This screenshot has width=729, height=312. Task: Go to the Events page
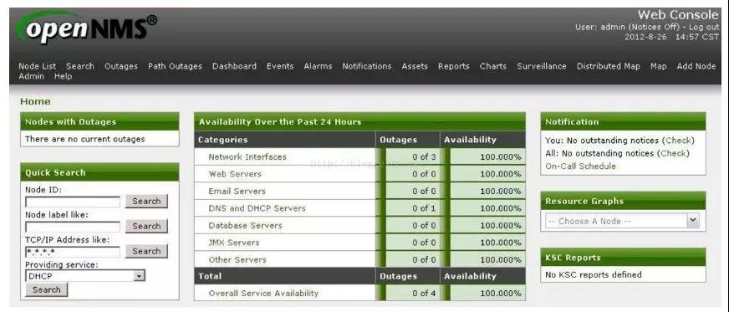[280, 66]
